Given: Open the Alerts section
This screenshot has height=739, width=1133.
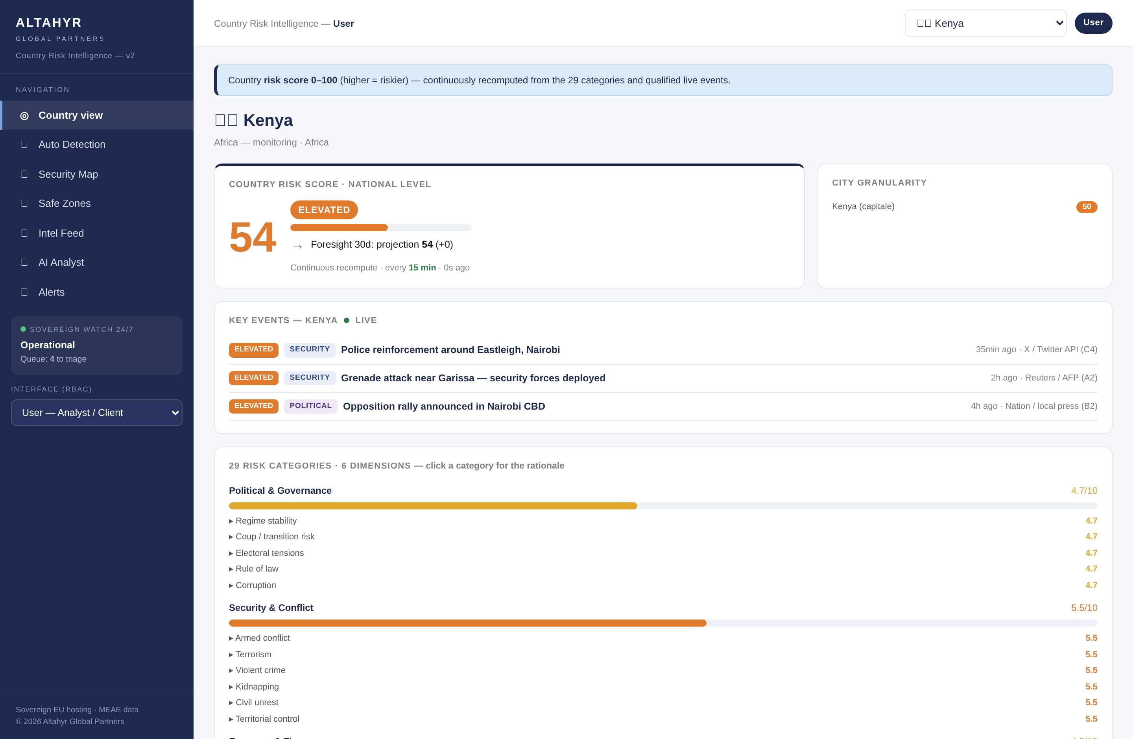Looking at the screenshot, I should [97, 292].
